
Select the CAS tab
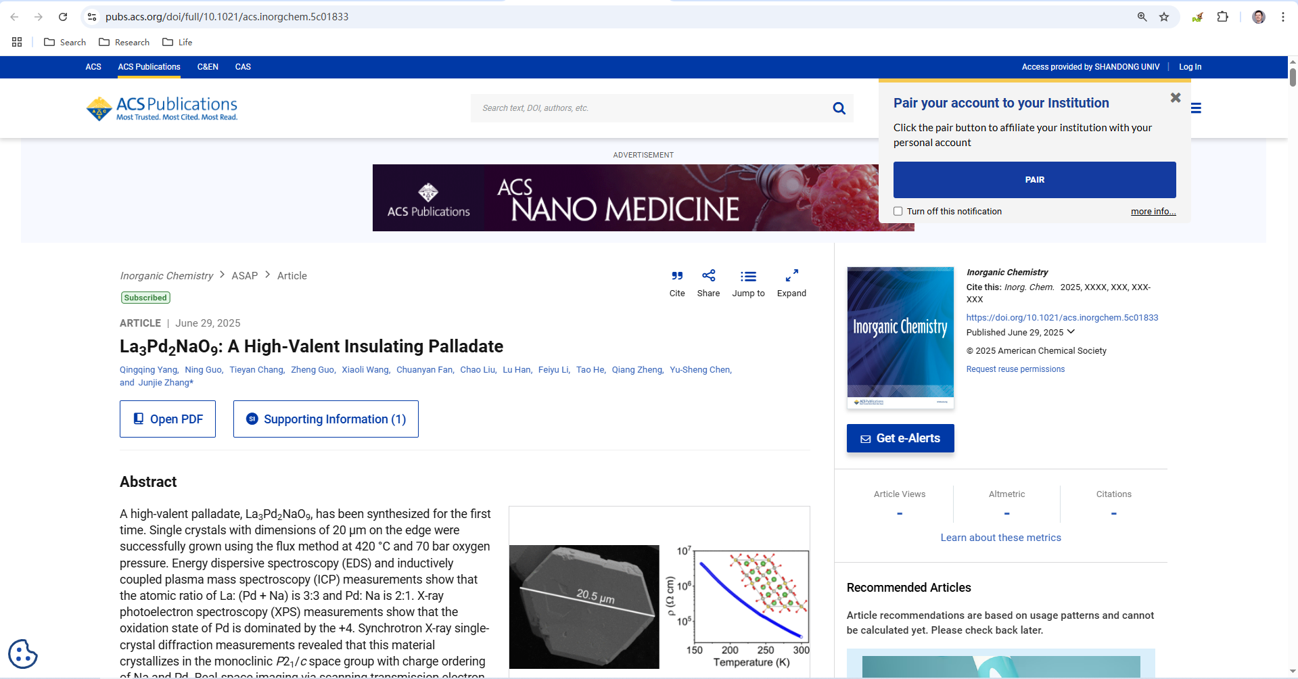(243, 67)
